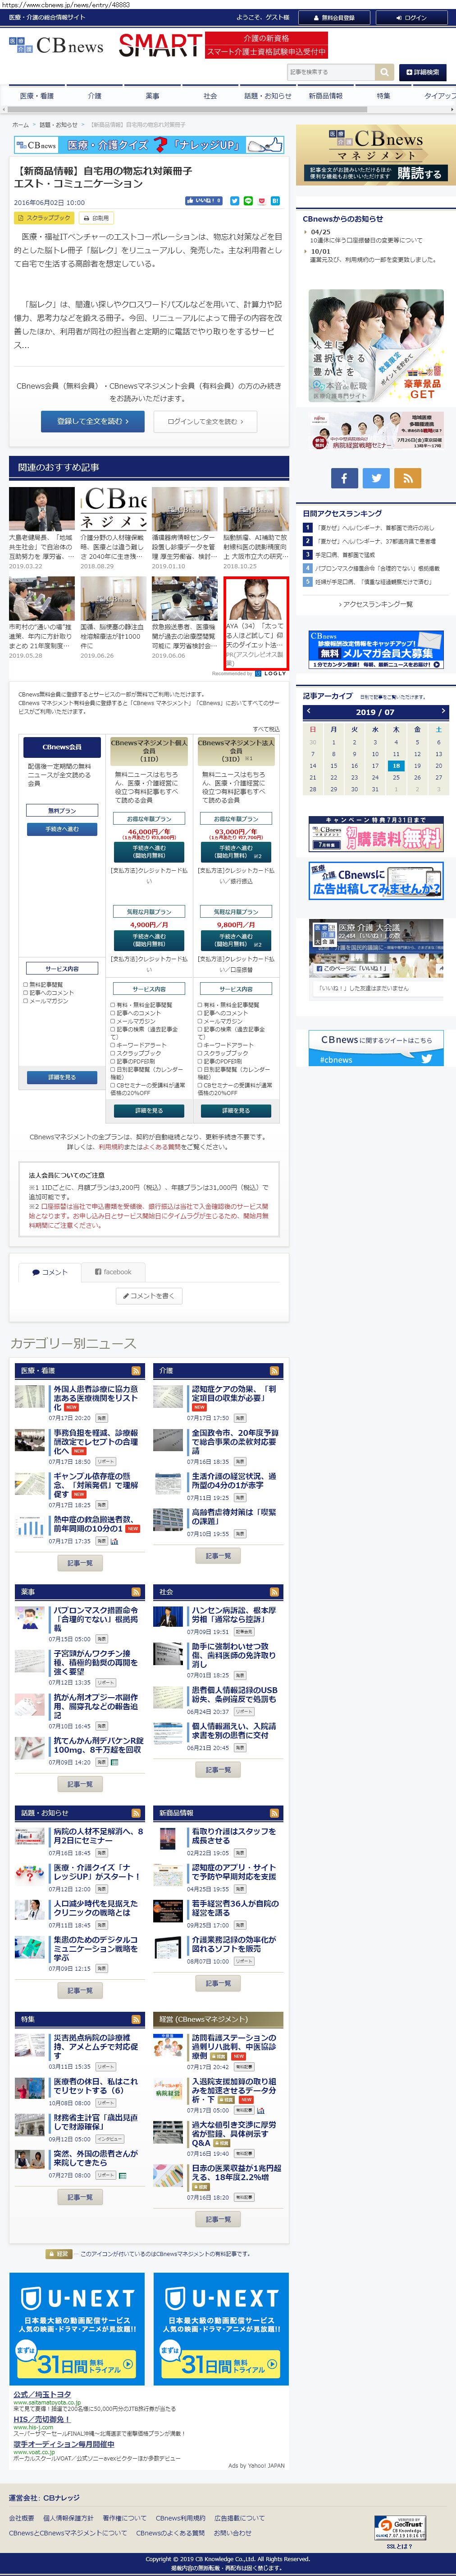456x2576 pixels.
Task: Open RSS feed for 社会 category
Action: [x=274, y=1591]
